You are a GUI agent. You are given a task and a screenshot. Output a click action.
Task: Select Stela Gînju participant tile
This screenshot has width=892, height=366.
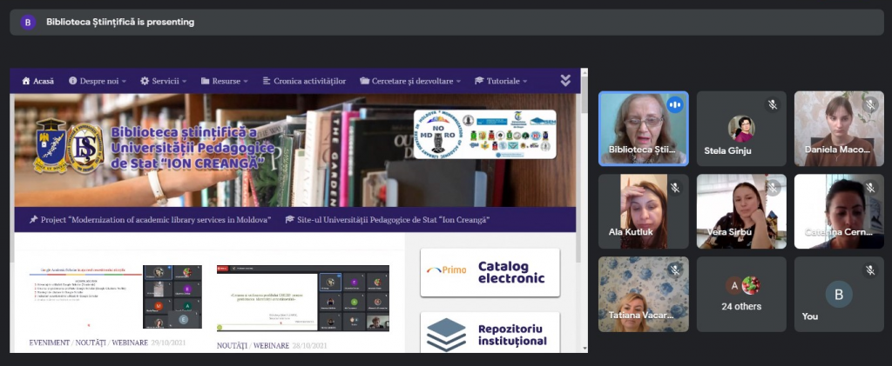tap(741, 129)
